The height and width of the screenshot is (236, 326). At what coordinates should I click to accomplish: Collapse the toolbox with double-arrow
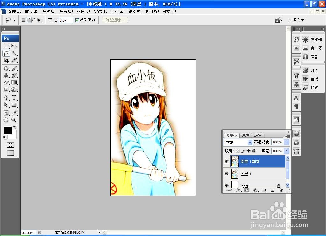[3, 29]
